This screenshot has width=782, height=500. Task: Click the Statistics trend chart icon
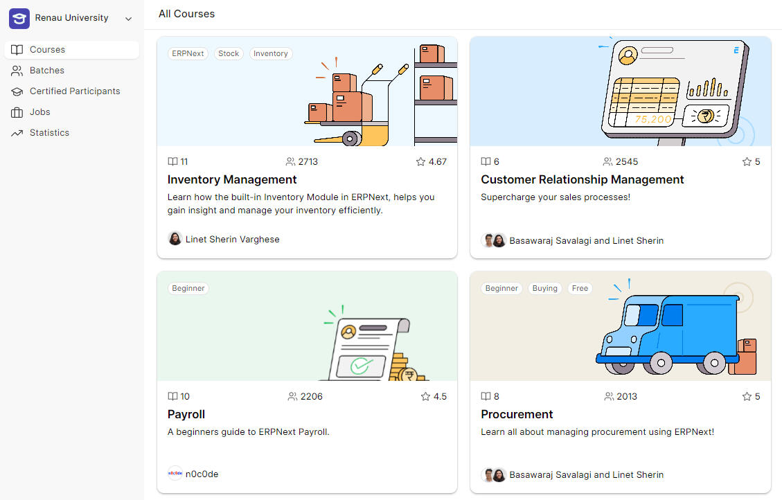17,133
